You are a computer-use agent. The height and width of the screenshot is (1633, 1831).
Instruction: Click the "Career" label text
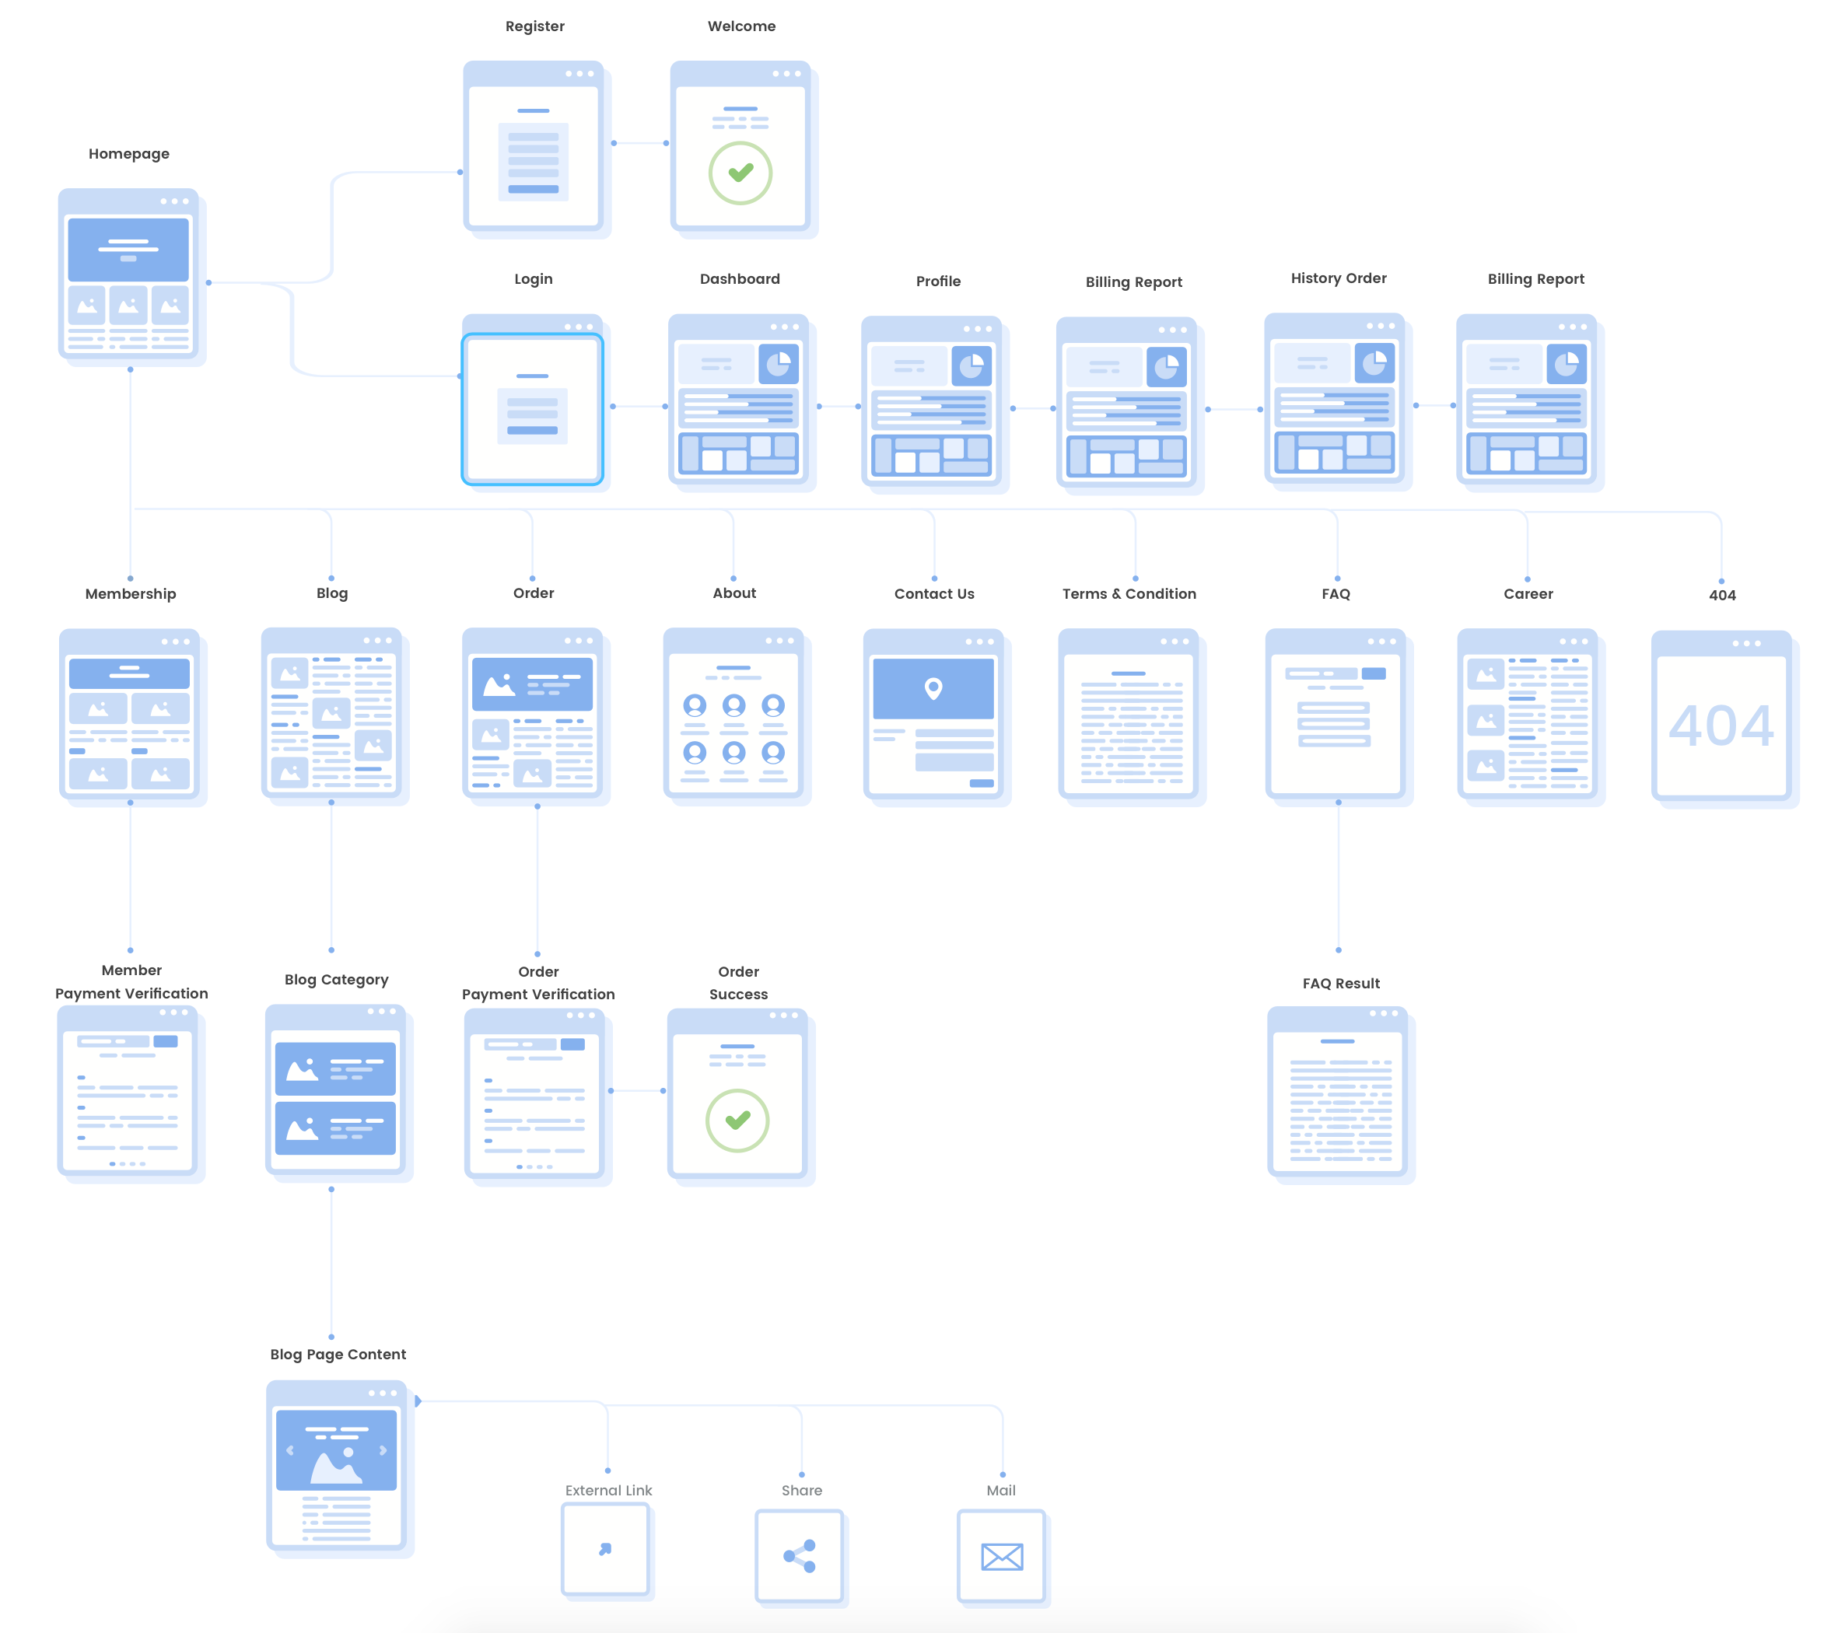pos(1528,594)
